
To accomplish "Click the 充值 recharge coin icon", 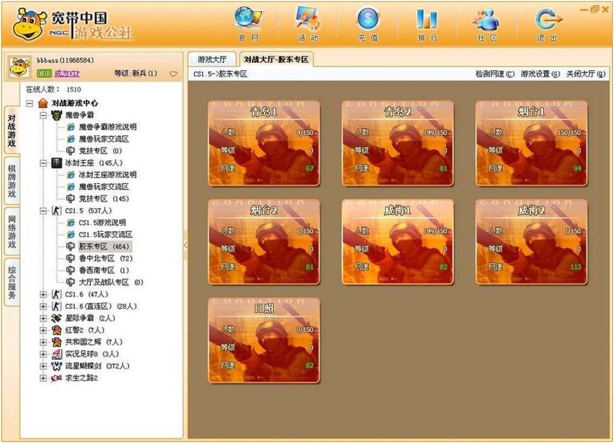I will (368, 19).
